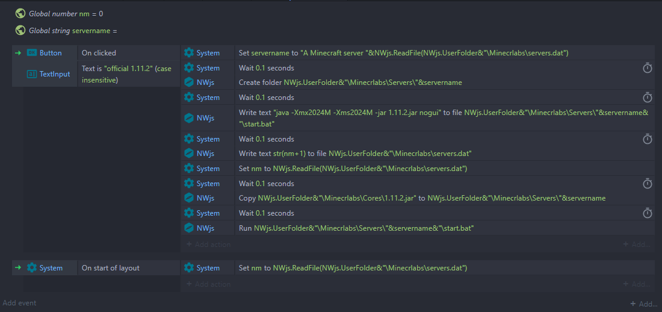Click the globe icon beside global number nm
The height and width of the screenshot is (312, 662).
[x=20, y=13]
